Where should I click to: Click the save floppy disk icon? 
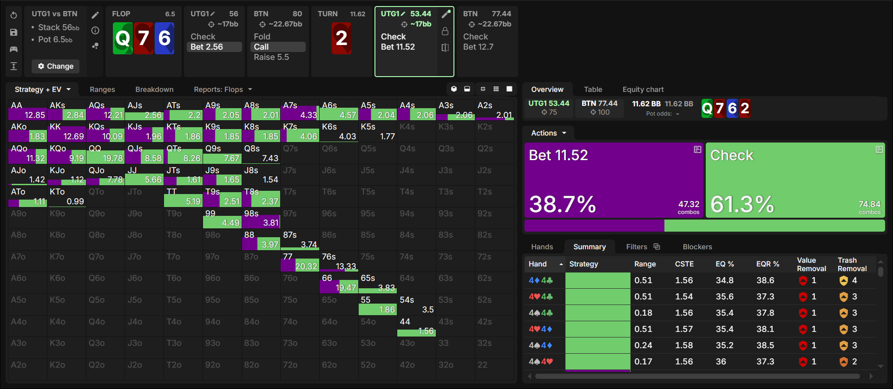(14, 32)
